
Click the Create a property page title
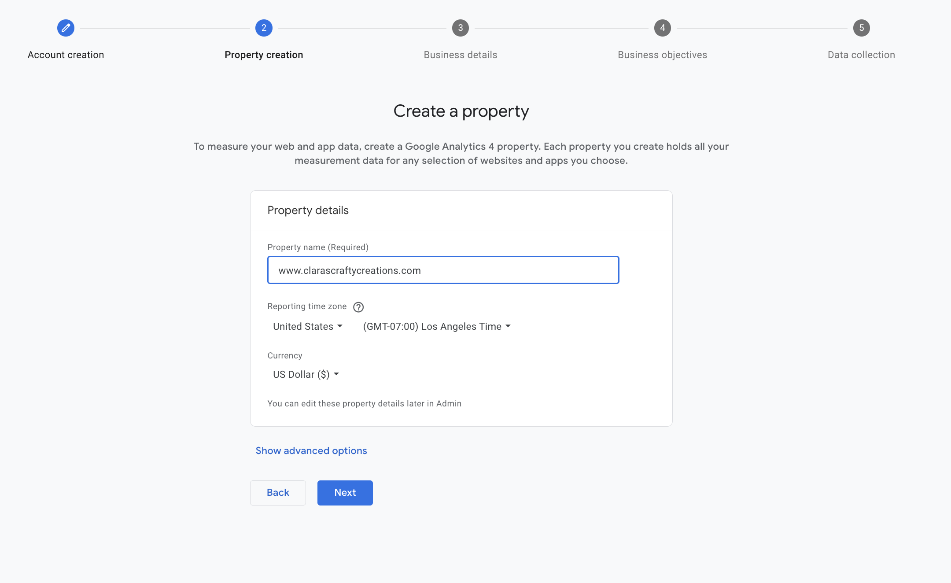point(461,111)
